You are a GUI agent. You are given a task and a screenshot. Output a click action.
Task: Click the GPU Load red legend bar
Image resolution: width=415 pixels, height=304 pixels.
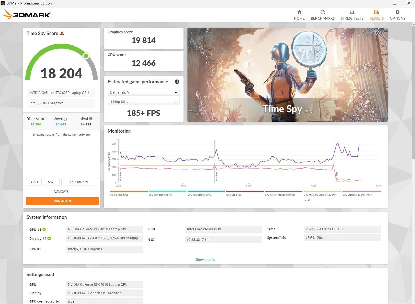coord(245,191)
